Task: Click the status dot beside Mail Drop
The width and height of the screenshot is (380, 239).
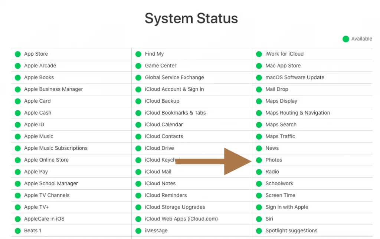Action: pos(259,90)
